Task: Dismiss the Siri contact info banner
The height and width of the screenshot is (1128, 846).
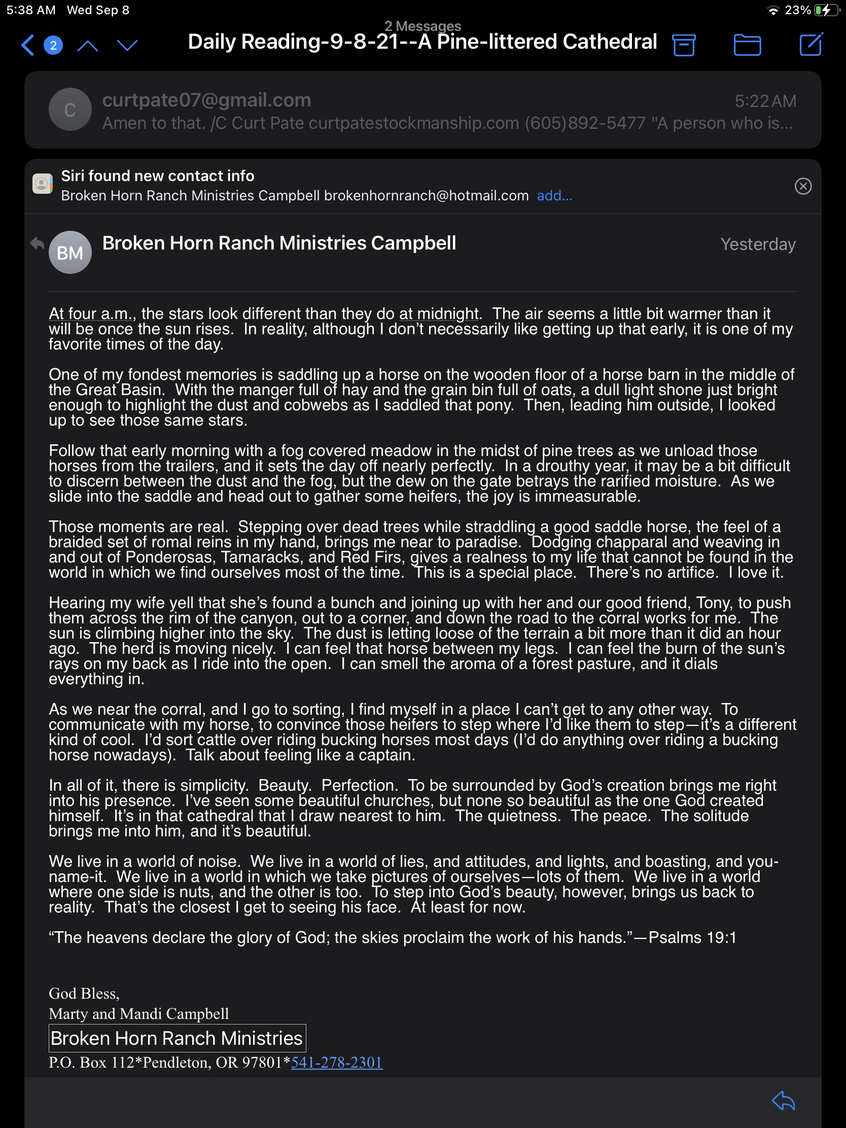Action: point(803,186)
